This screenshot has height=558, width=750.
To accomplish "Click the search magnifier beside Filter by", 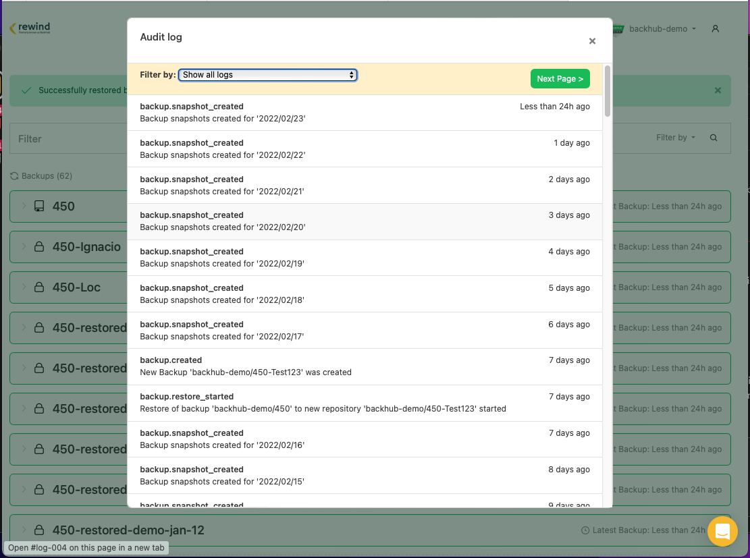I will (714, 137).
